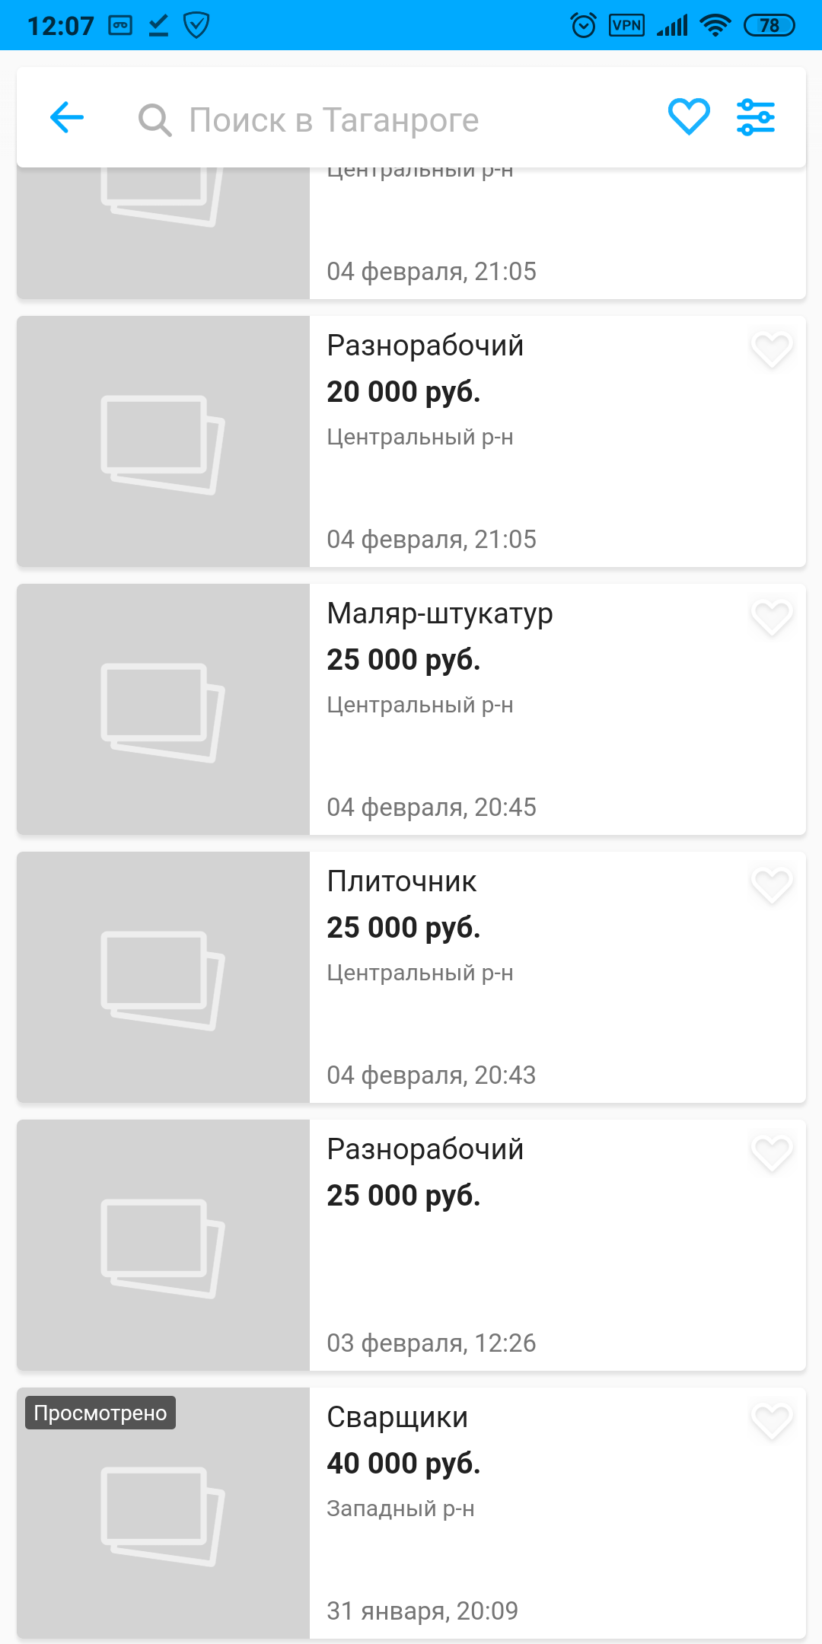Tap the alarm clock status icon
Image resolution: width=822 pixels, height=1644 pixels.
point(584,26)
